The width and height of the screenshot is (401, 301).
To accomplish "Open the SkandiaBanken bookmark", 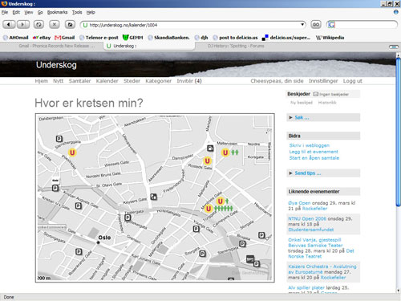I will 168,38.
